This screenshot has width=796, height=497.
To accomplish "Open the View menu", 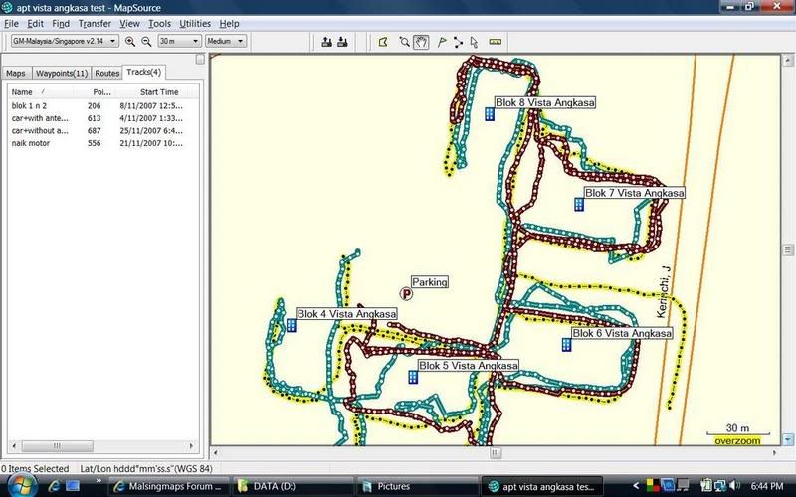I will 129,23.
